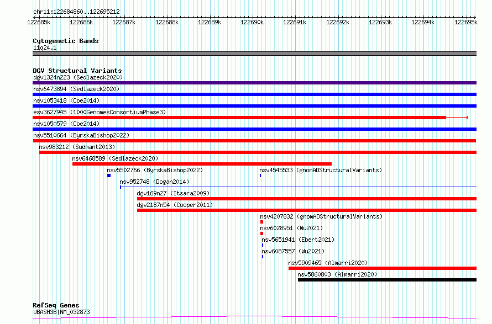Select the red nsv5510664 variant bar
The width and height of the screenshot is (492, 324).
pyautogui.click(x=254, y=141)
